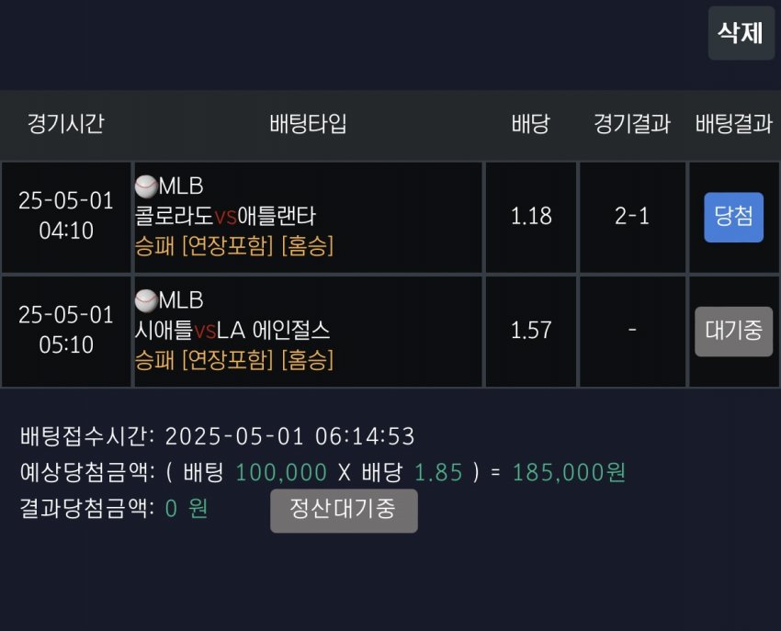Select the 배팅타입 column header
The width and height of the screenshot is (781, 631).
point(308,123)
